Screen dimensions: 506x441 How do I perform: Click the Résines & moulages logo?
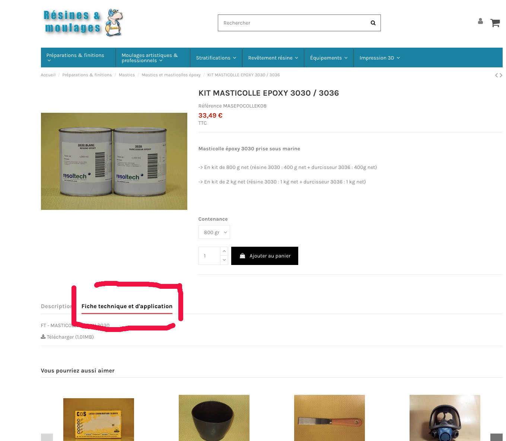point(83,22)
